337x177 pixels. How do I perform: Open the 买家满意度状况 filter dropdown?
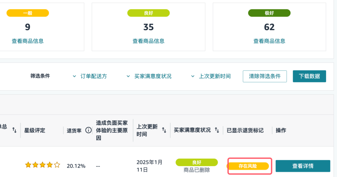coord(149,76)
